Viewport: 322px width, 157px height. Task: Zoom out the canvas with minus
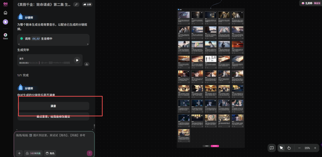click(x=299, y=148)
